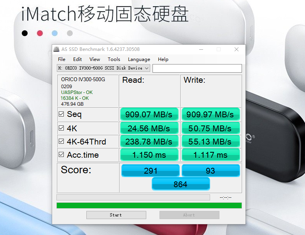Click 4K write result 50.75 MB/s
The width and height of the screenshot is (305, 235).
[x=211, y=128]
